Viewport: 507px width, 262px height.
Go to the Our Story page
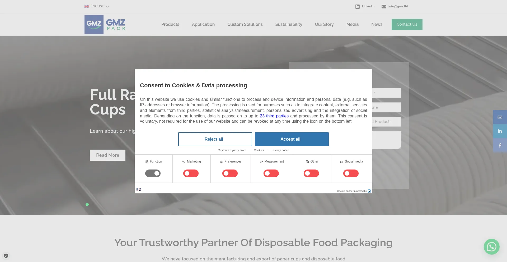[324, 24]
